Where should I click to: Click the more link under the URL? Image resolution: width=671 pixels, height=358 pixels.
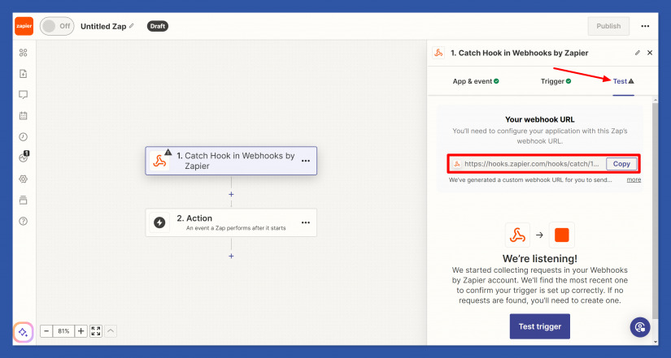click(x=634, y=180)
